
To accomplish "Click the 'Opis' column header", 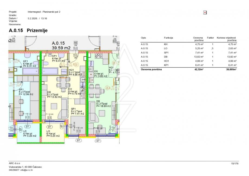I will [143, 38].
